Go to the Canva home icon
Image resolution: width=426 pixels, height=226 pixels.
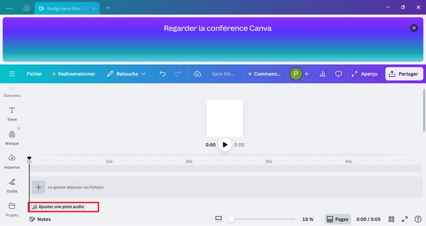(x=26, y=8)
